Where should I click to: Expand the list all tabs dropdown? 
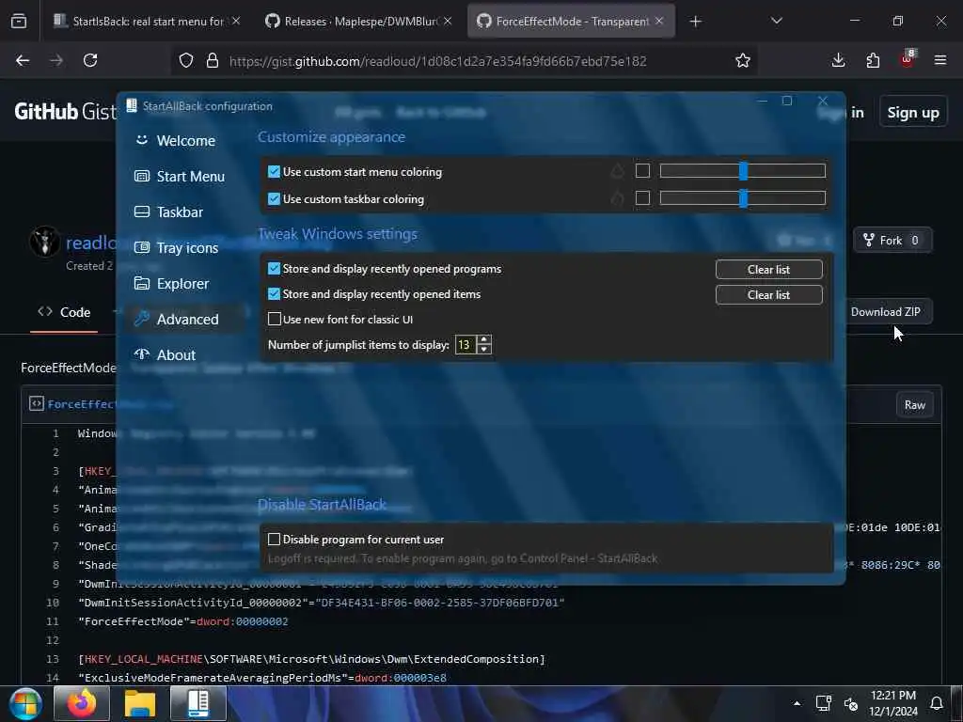coord(776,22)
